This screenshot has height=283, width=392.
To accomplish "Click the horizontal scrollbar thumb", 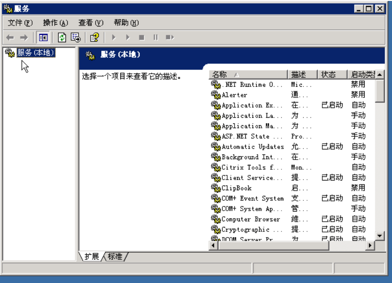I will (x=273, y=245).
